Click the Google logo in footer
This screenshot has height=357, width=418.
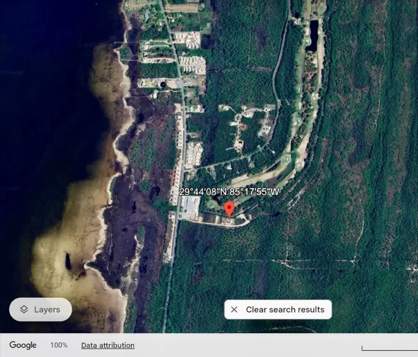point(23,345)
